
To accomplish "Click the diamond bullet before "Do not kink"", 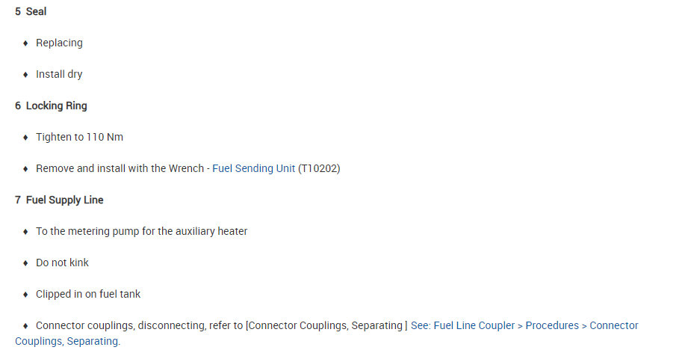I will tap(25, 263).
